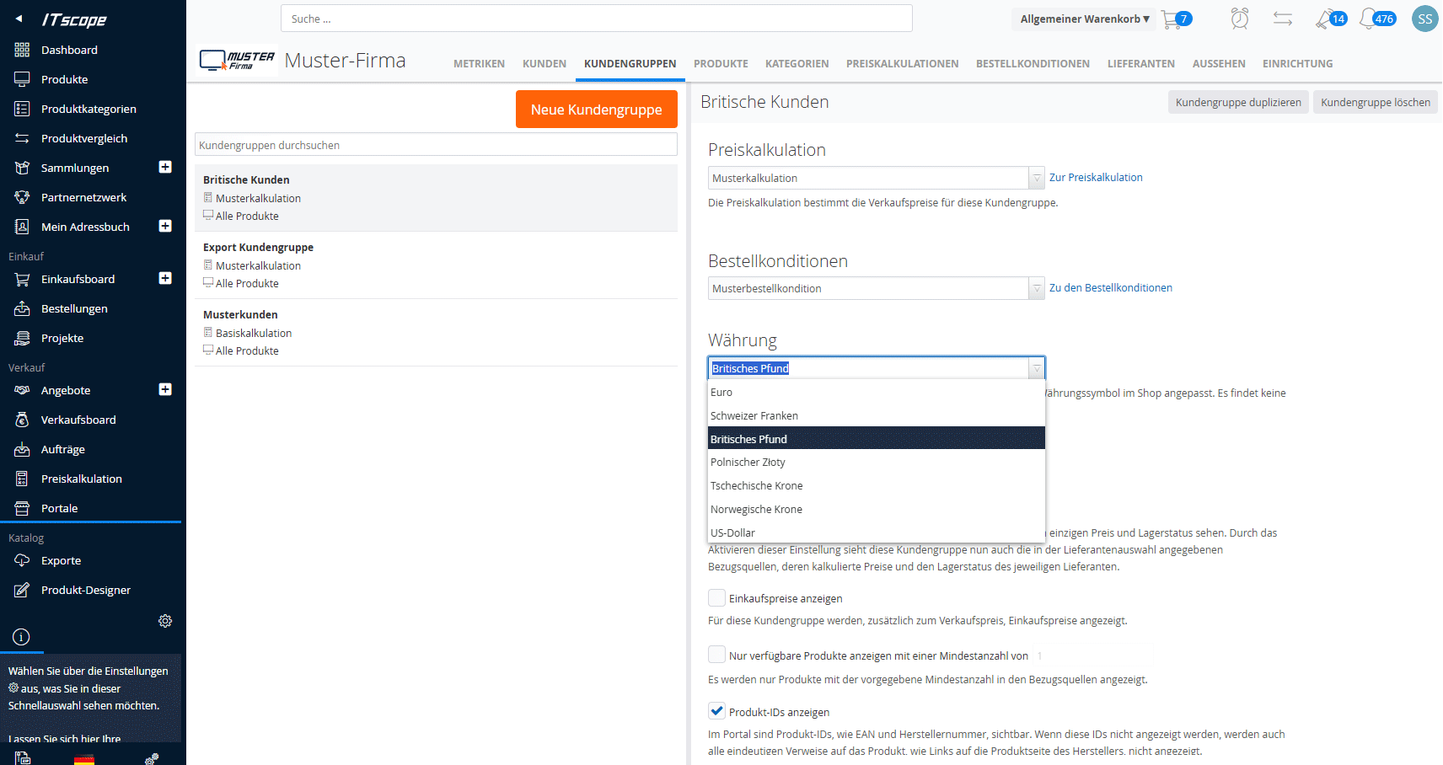The image size is (1443, 765).
Task: Open the Einkaufsboard
Action: click(x=80, y=279)
